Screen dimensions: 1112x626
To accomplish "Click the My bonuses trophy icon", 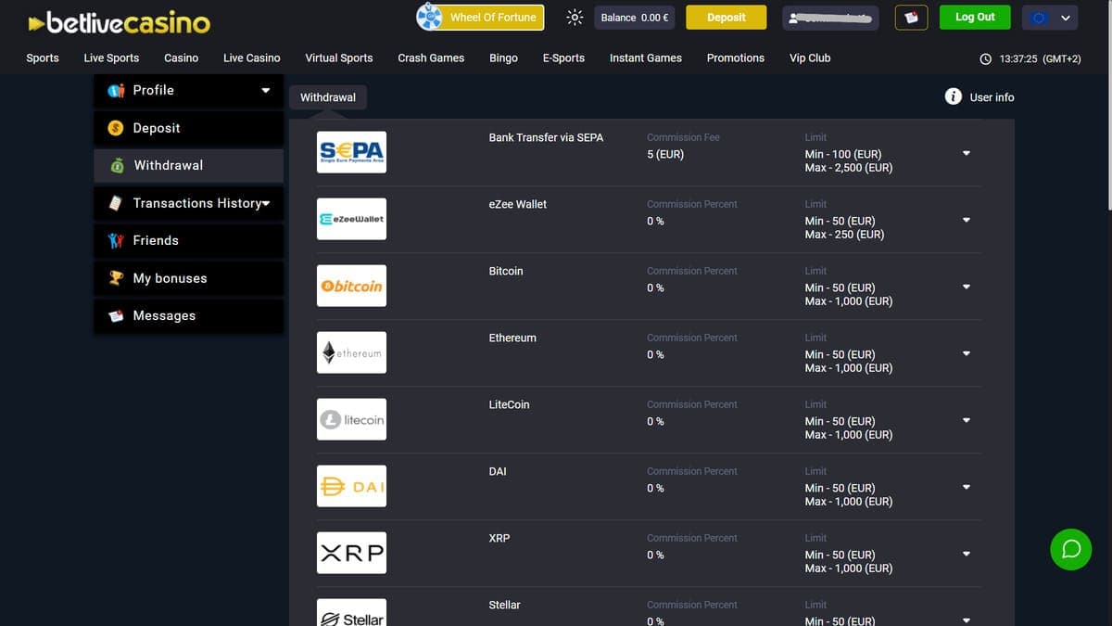I will click(116, 277).
